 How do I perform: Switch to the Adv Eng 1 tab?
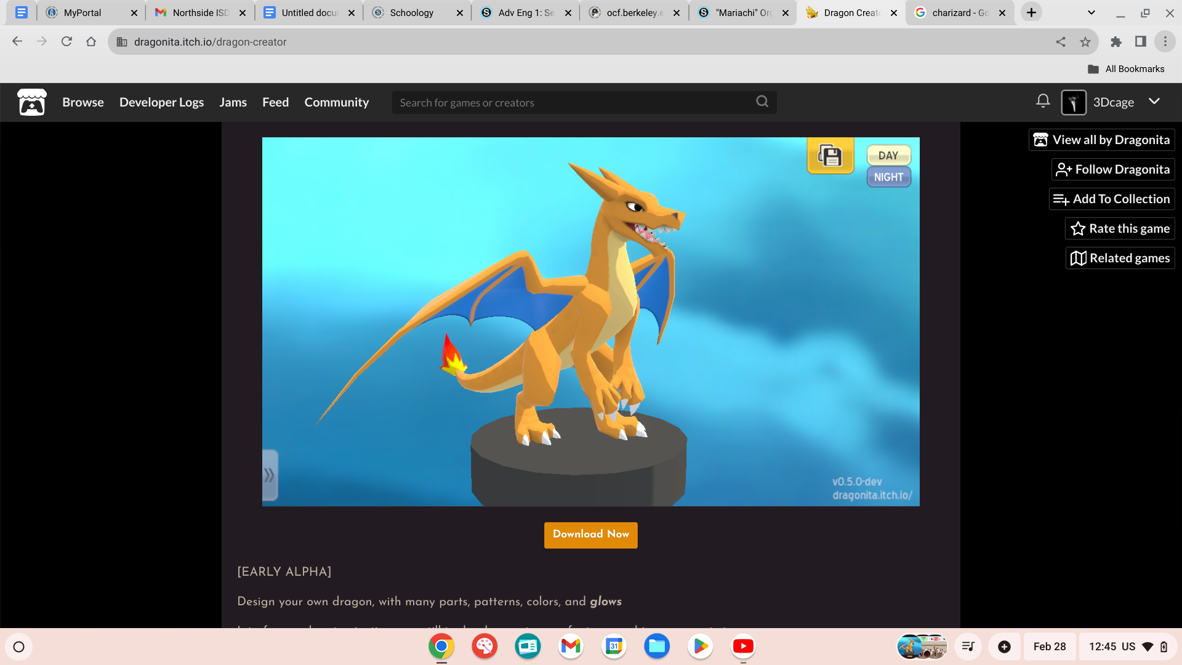pyautogui.click(x=526, y=12)
